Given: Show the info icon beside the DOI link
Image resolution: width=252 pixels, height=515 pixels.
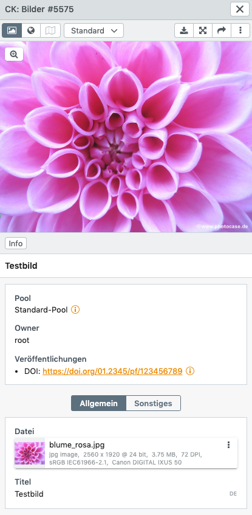Looking at the screenshot, I should point(190,371).
